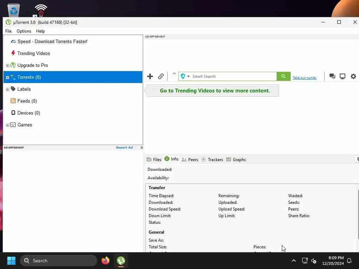This screenshot has width=359, height=269.
Task: Click the Upgrade to Pro uTorrent icon
Action: (x=13, y=65)
